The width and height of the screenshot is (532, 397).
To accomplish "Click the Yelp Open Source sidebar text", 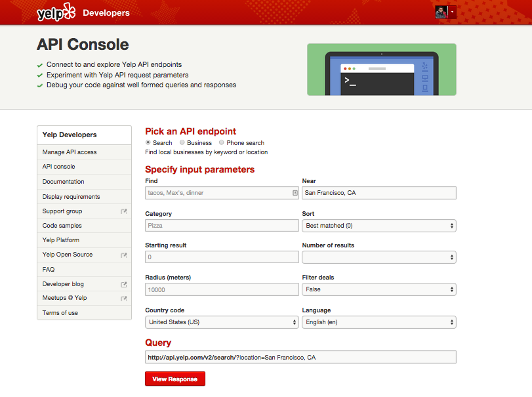I will pyautogui.click(x=68, y=255).
